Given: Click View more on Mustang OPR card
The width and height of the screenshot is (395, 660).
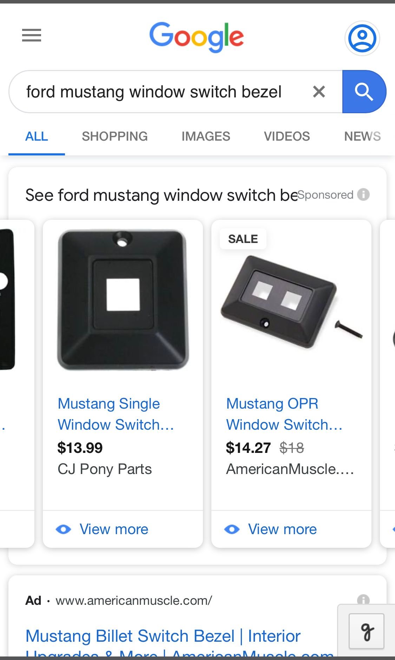Looking at the screenshot, I should pyautogui.click(x=282, y=529).
